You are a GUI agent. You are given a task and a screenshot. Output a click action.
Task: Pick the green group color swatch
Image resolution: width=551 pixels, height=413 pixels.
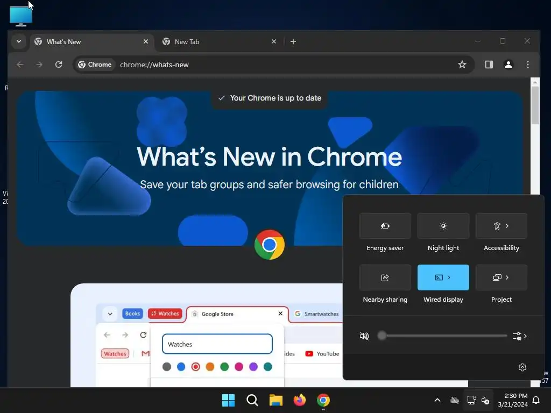coord(224,367)
